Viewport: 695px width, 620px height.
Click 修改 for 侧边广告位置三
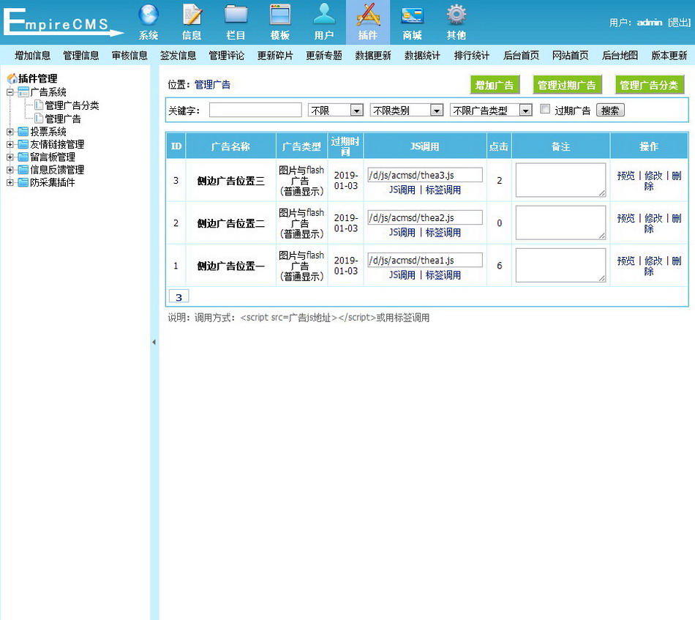pos(653,176)
